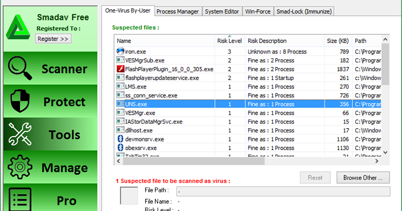Image resolution: width=402 pixels, height=211 pixels.
Task: Select the dllhost.exe file name
Action: pos(139,130)
